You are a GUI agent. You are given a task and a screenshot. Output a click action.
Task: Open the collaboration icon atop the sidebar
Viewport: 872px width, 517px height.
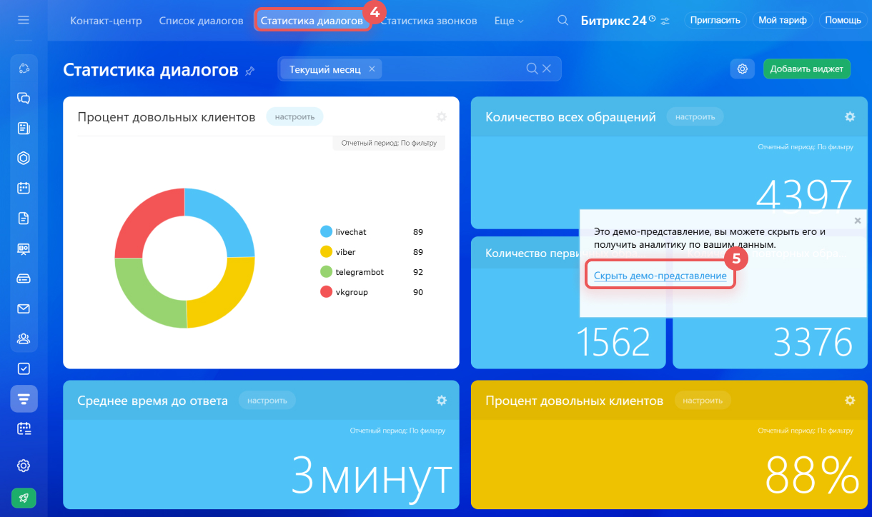24,69
